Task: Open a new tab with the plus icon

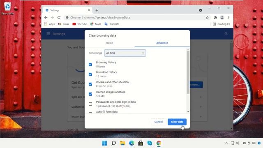Action: [x=97, y=10]
